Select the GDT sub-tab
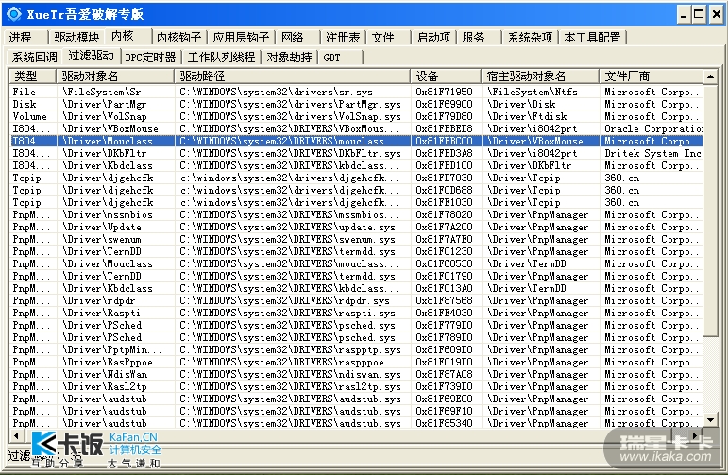 pos(332,57)
